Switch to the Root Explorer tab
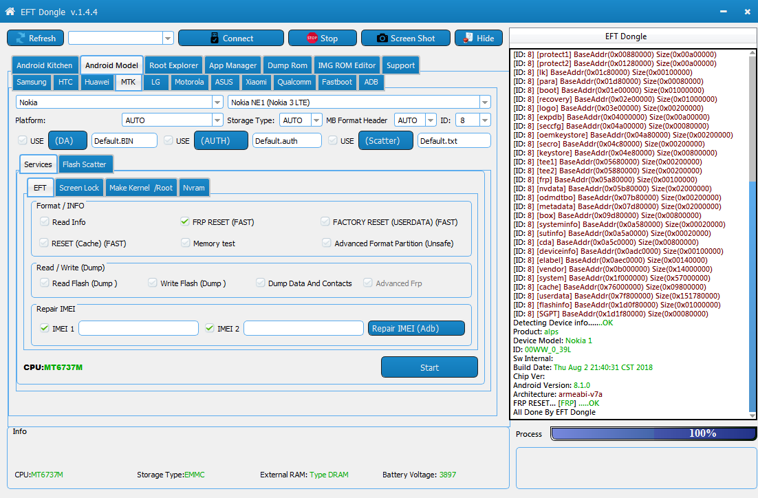758x498 pixels. (173, 65)
